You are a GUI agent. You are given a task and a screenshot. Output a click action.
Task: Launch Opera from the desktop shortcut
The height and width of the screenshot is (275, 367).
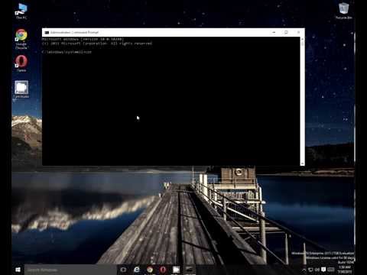pos(21,63)
